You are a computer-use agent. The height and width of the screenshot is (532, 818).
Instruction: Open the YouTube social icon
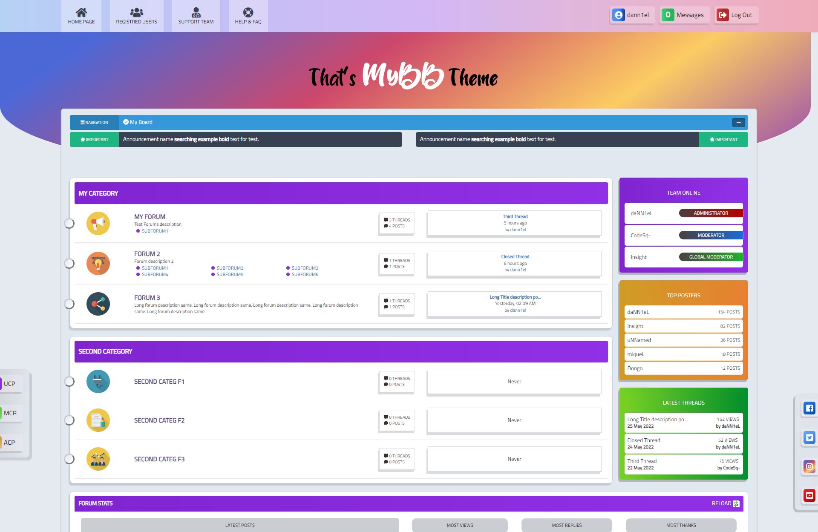[809, 495]
